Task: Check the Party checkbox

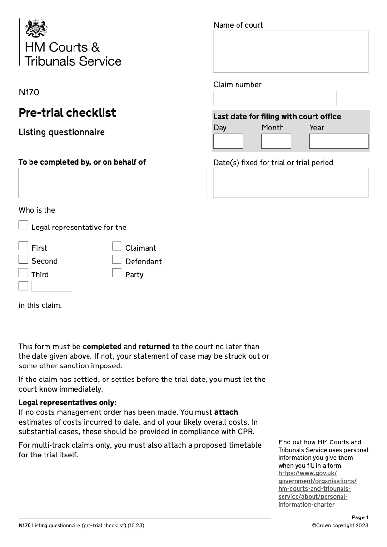Action: coord(117,273)
